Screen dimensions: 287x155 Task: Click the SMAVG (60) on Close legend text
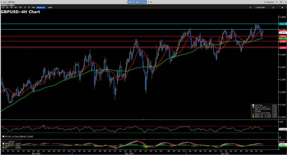pos(263,117)
